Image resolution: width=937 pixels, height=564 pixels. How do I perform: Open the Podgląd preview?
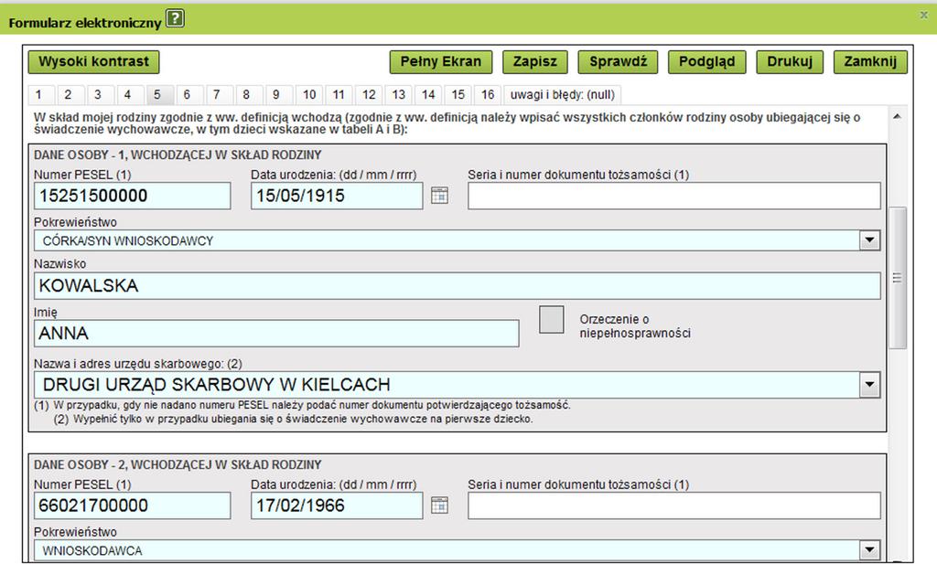[x=707, y=61]
